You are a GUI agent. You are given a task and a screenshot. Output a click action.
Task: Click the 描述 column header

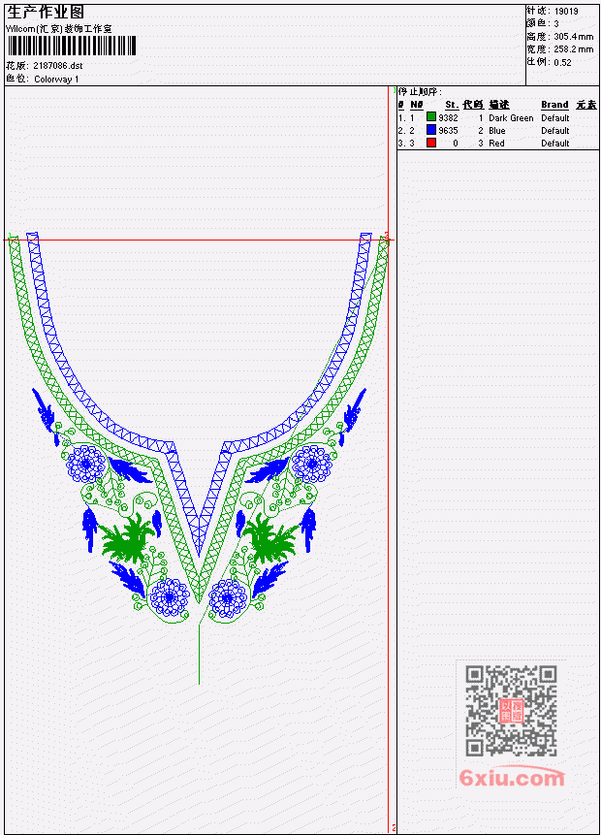(x=499, y=105)
